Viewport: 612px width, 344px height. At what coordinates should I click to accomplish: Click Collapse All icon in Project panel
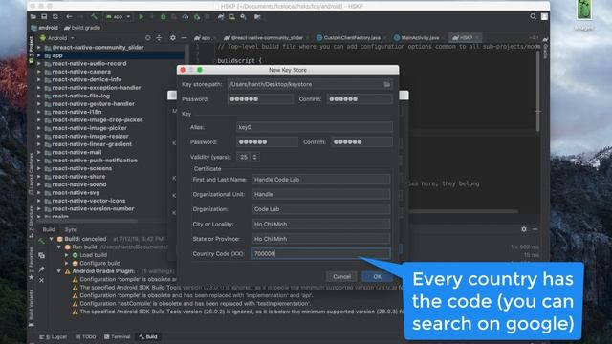(159, 38)
